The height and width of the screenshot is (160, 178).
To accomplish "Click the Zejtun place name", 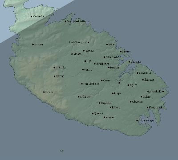I will pos(147,97).
